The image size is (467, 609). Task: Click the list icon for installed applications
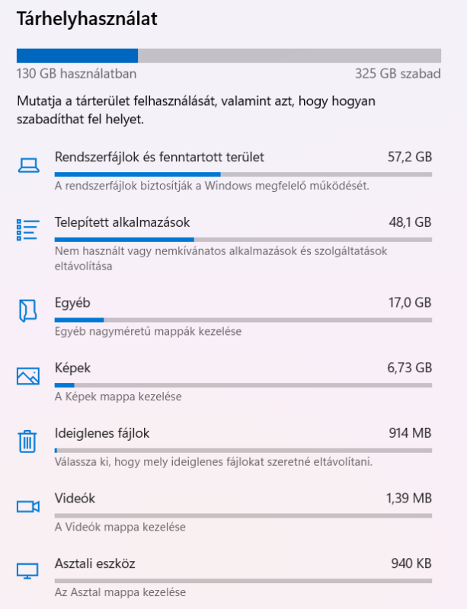[x=28, y=230]
